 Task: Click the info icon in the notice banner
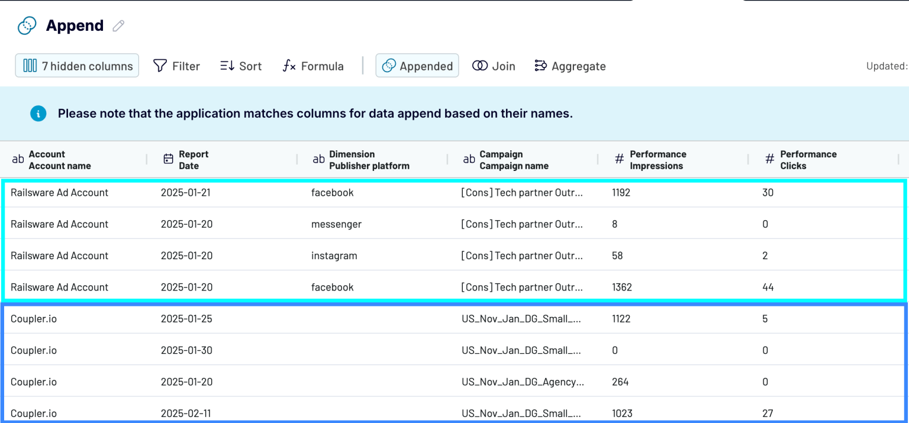[x=38, y=113]
